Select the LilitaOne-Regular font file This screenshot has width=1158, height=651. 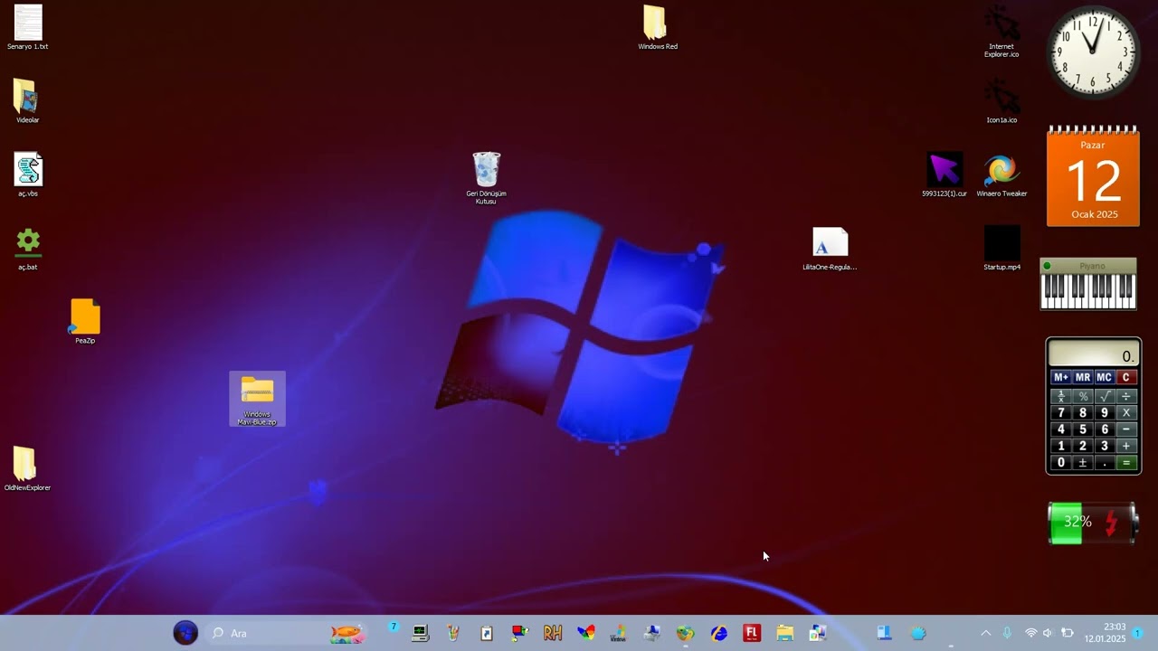click(830, 249)
